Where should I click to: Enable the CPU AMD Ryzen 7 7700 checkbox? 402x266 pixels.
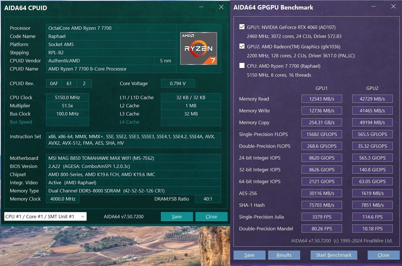pos(242,66)
